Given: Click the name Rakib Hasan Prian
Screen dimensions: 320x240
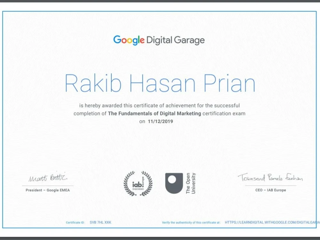Looking at the screenshot, I should tap(160, 83).
